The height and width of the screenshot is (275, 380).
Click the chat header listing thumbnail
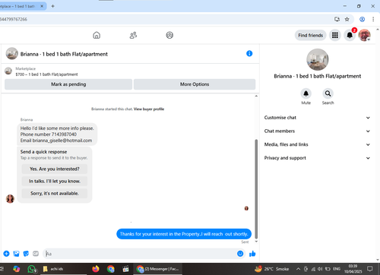(11, 53)
